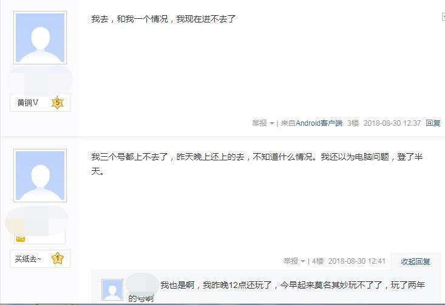
Task: Click 回复 on the 3楼 post
Action: pyautogui.click(x=433, y=123)
